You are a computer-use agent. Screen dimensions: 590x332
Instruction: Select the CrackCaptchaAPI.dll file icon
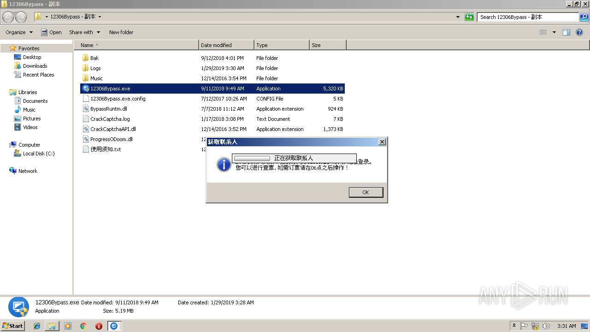point(85,129)
